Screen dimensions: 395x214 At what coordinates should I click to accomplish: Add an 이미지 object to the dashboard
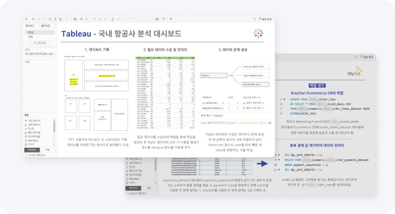(31, 144)
